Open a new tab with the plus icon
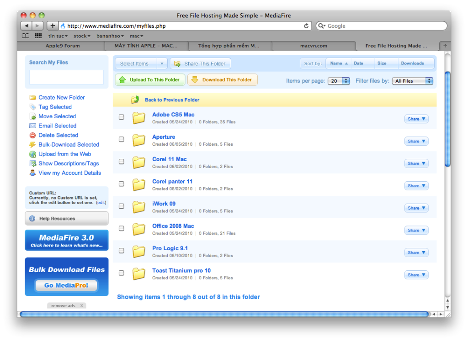The width and height of the screenshot is (468, 341). click(x=445, y=46)
